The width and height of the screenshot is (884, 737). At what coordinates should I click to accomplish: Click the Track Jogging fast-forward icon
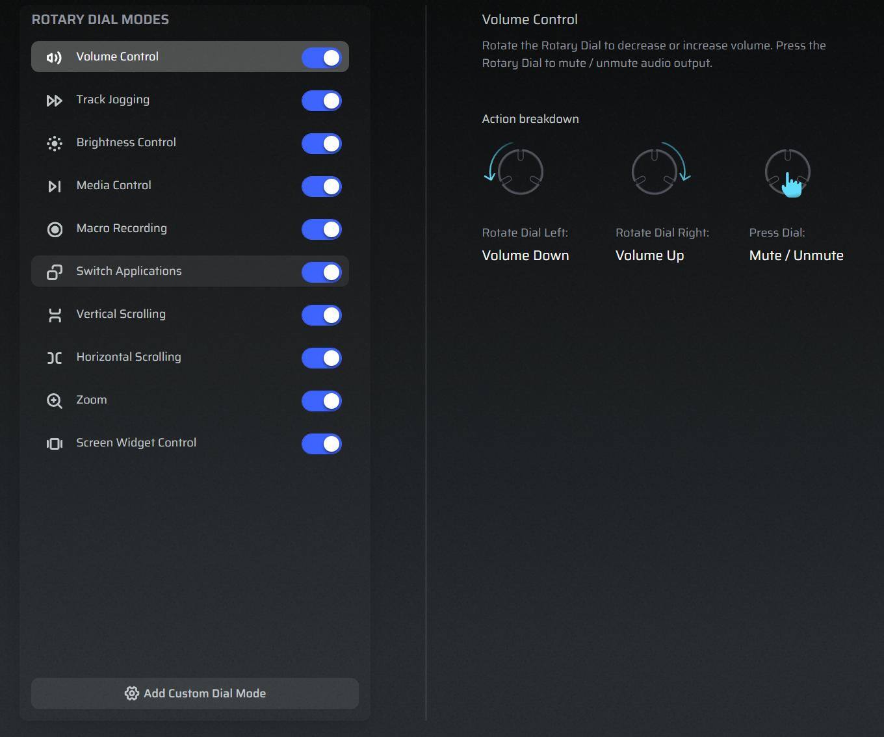[55, 100]
